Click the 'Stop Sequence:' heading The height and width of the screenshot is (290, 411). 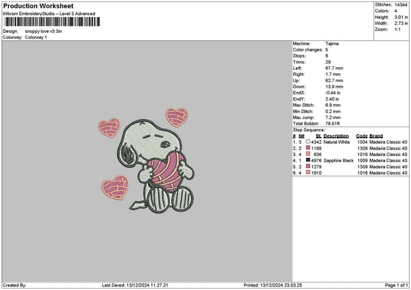(309, 130)
